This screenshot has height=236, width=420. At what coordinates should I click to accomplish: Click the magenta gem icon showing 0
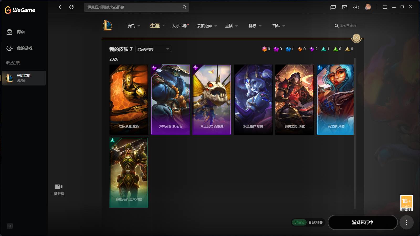[276, 49]
